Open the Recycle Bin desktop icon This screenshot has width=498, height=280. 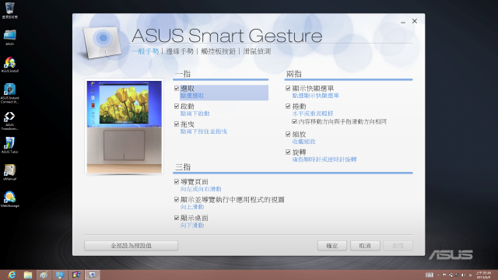point(9,10)
